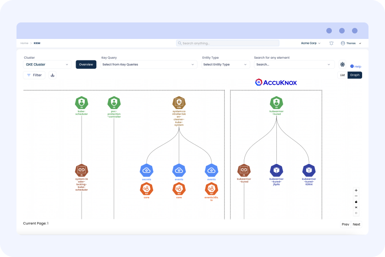Viewport: 385px width, 257px height.
Task: Click the download export icon
Action: [x=52, y=75]
